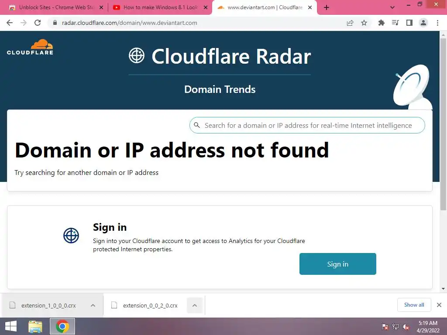
Task: Expand options for extension_0_0_2_0.crx download
Action: pos(195,305)
